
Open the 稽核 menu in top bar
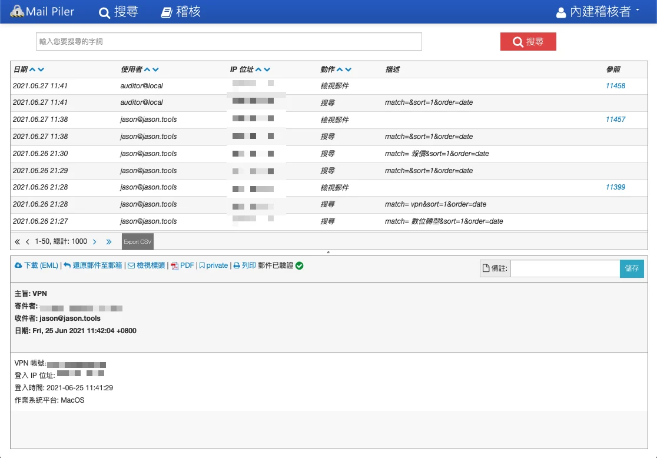coord(181,12)
